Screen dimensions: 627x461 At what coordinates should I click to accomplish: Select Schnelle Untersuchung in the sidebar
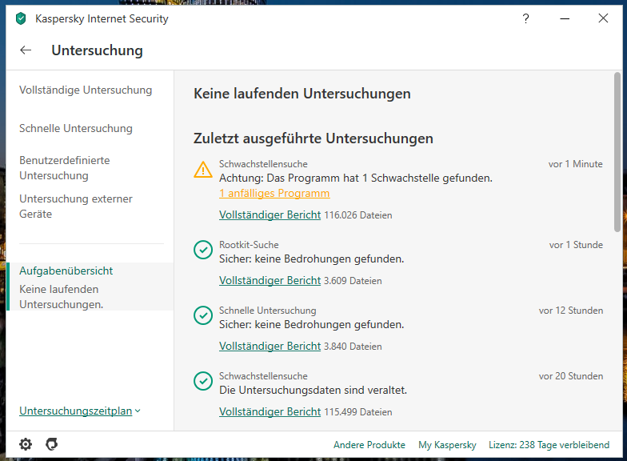(x=76, y=129)
